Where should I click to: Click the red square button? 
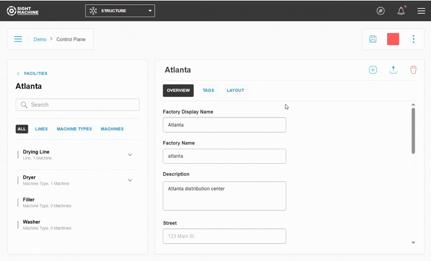[x=393, y=39]
